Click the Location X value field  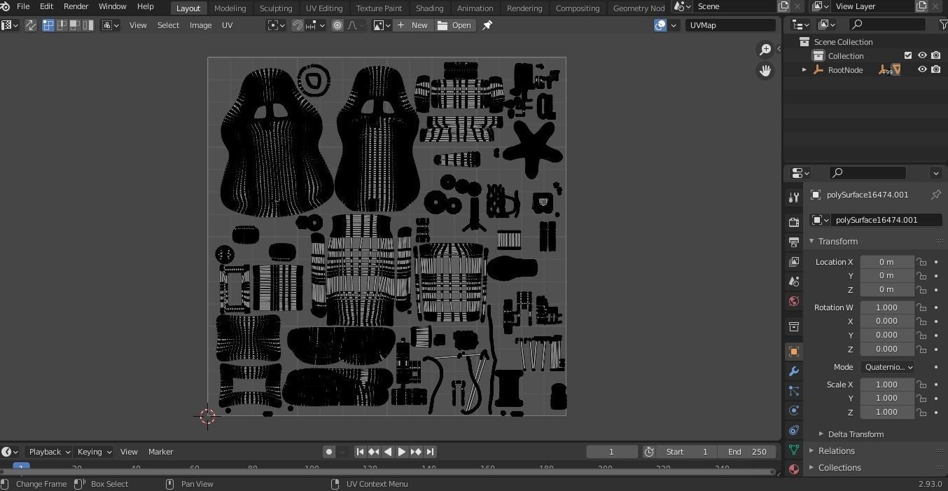coord(886,262)
